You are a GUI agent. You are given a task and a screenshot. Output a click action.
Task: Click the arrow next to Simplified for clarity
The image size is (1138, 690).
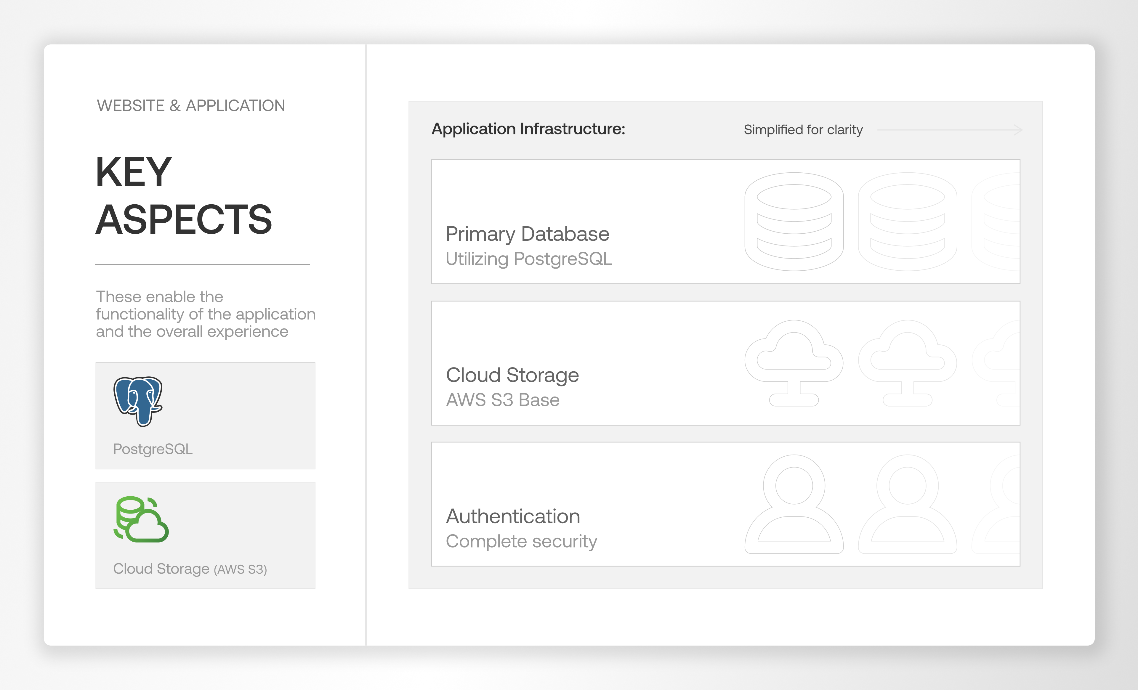click(950, 130)
